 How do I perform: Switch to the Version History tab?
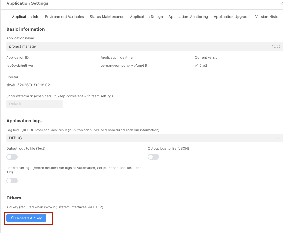pyautogui.click(x=266, y=17)
